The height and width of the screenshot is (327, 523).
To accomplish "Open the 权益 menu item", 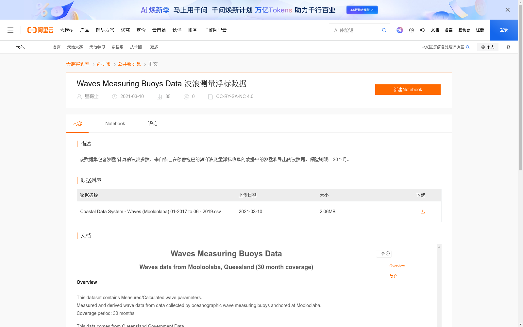I will (125, 30).
